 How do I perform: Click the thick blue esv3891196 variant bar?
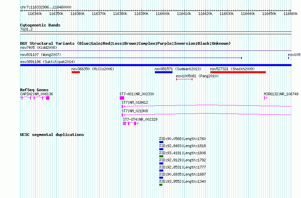coord(156,65)
